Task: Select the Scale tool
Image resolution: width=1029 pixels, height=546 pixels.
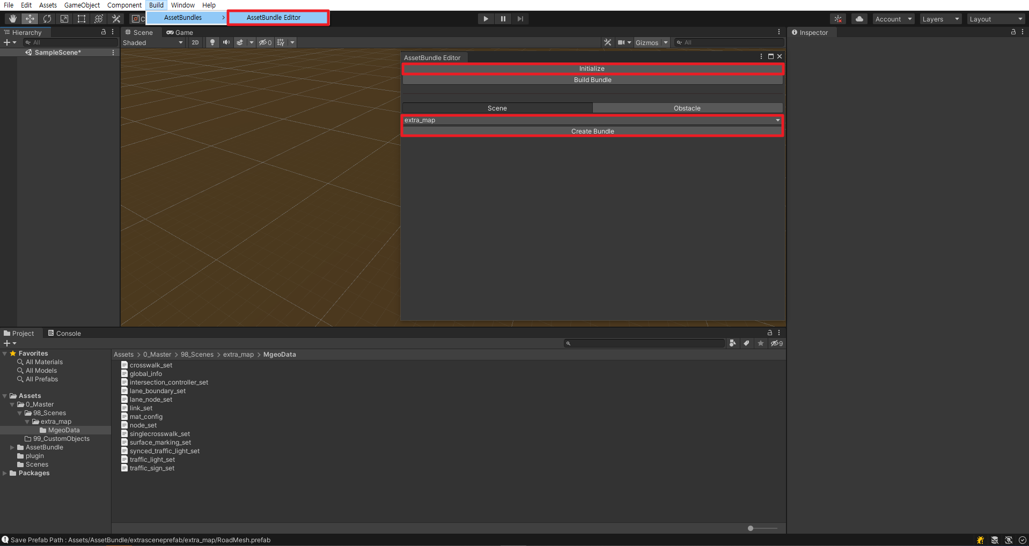Action: tap(64, 19)
